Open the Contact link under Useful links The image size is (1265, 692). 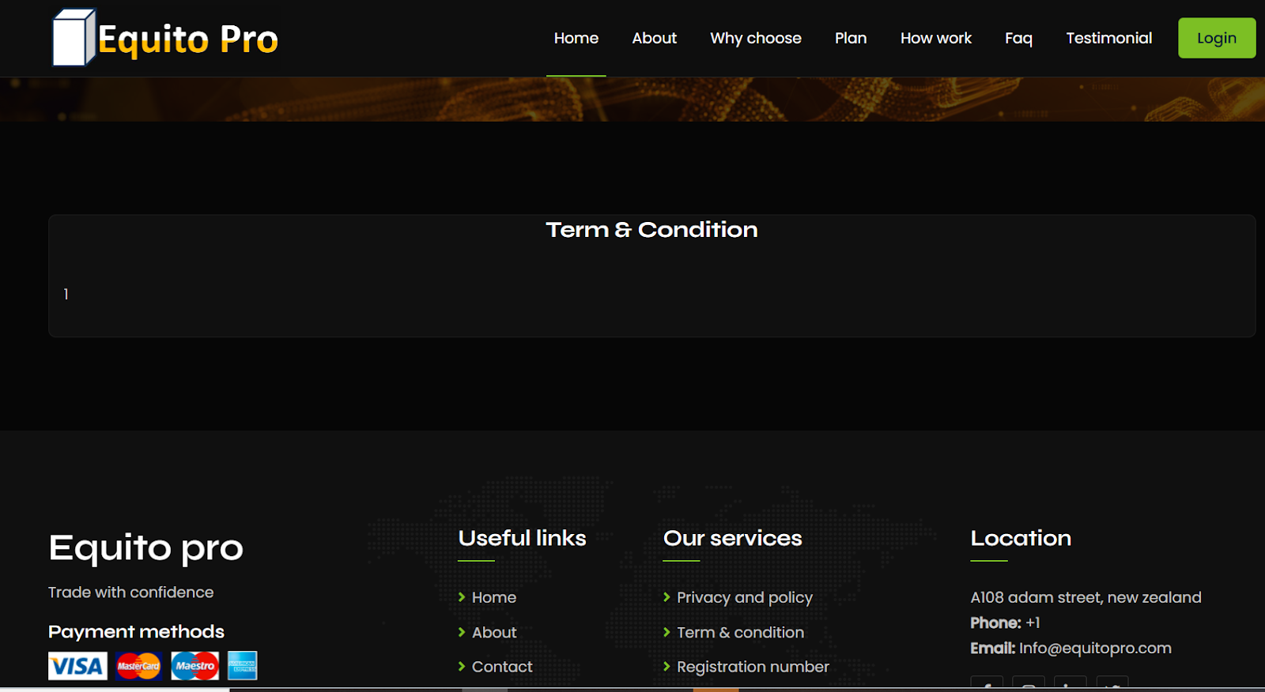[502, 667]
